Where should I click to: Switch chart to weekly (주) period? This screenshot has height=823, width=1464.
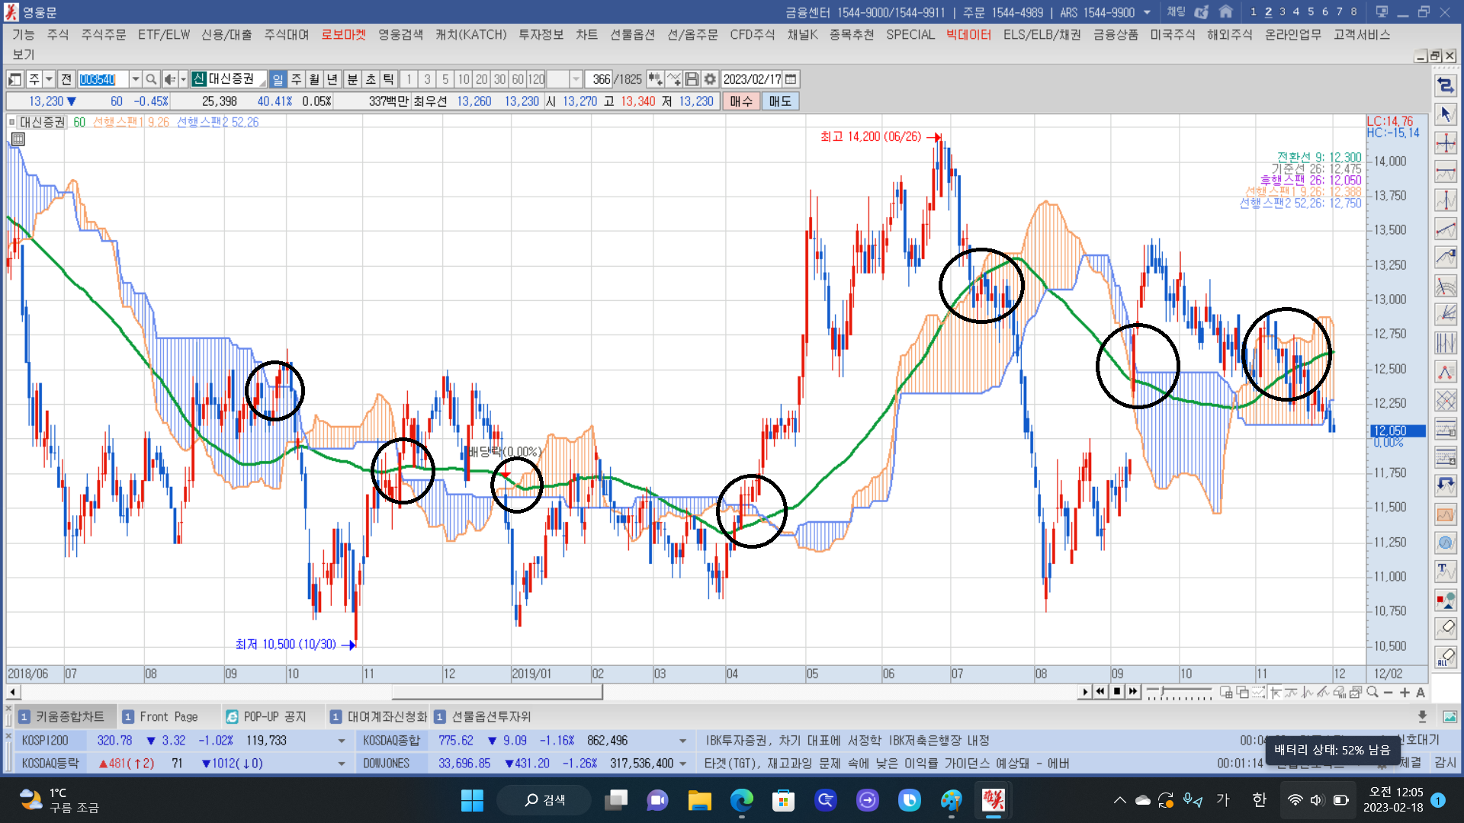click(296, 79)
